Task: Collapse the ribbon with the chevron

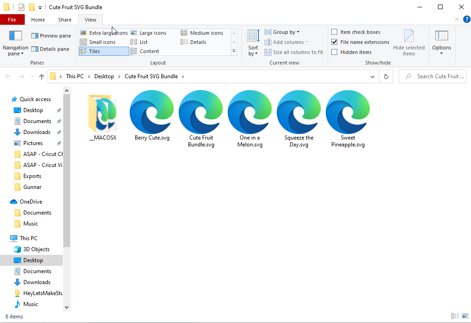Action: 457,20
